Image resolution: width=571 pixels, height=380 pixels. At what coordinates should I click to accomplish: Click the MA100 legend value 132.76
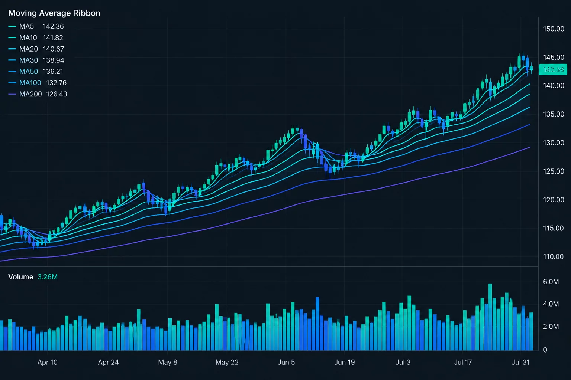tap(56, 83)
